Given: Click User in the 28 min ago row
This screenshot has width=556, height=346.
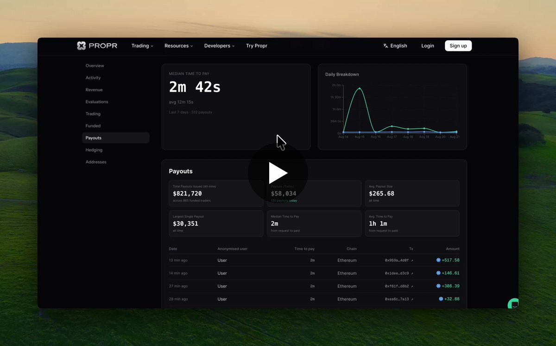Looking at the screenshot, I should point(222,299).
